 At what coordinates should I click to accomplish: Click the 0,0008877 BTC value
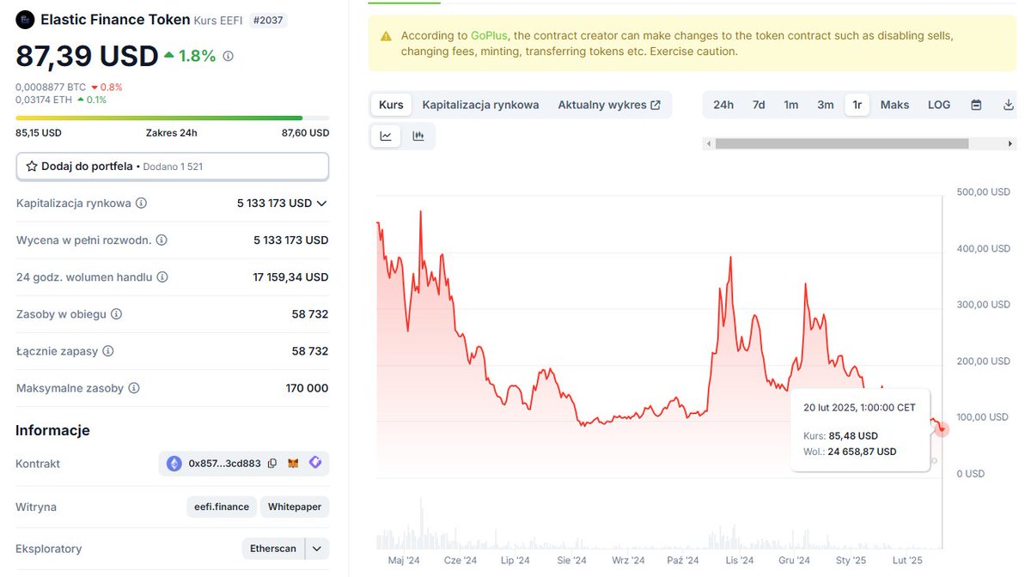pyautogui.click(x=50, y=87)
